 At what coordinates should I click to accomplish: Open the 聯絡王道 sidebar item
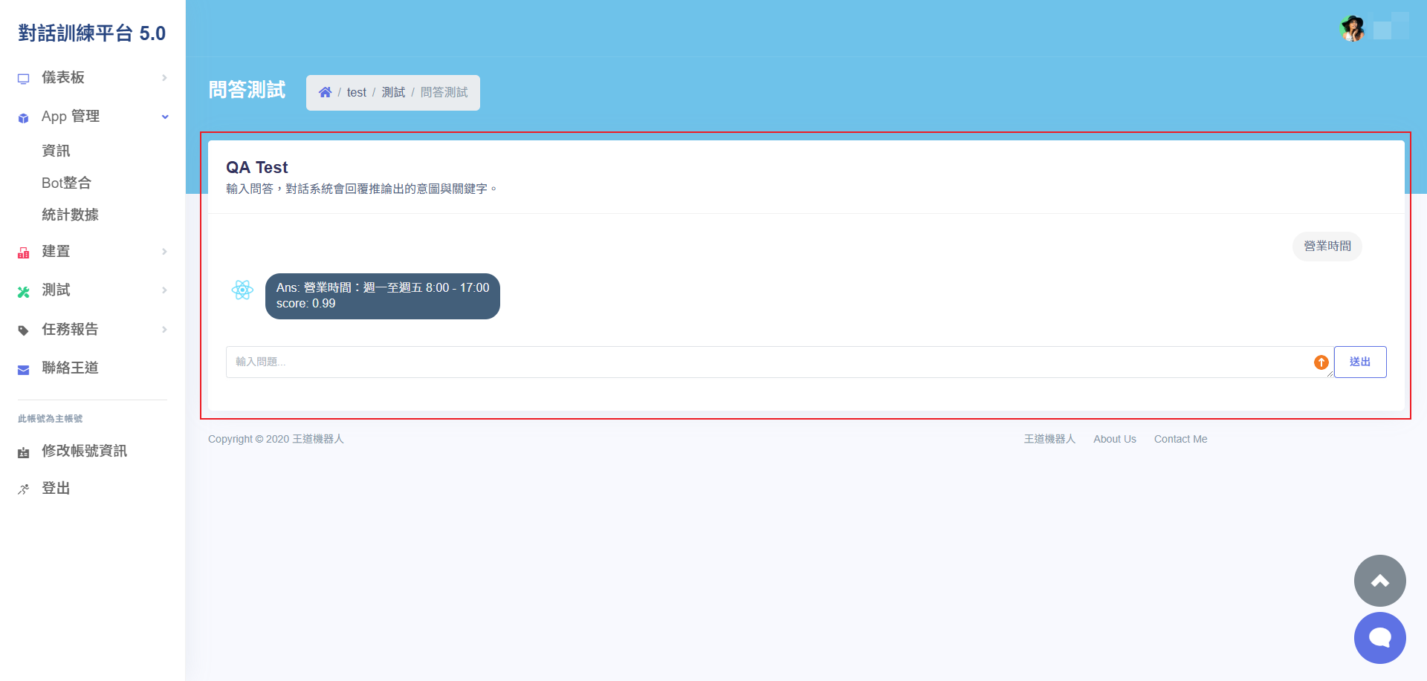70,368
